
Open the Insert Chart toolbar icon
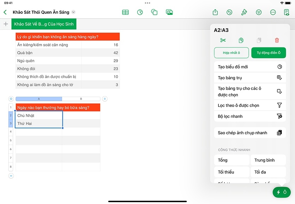pyautogui.click(x=140, y=12)
